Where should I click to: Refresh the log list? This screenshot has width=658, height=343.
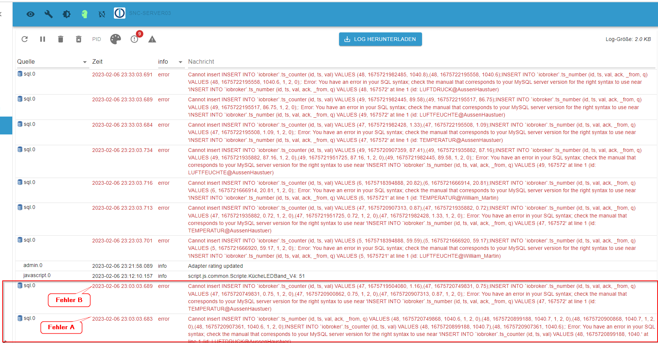pyautogui.click(x=25, y=39)
